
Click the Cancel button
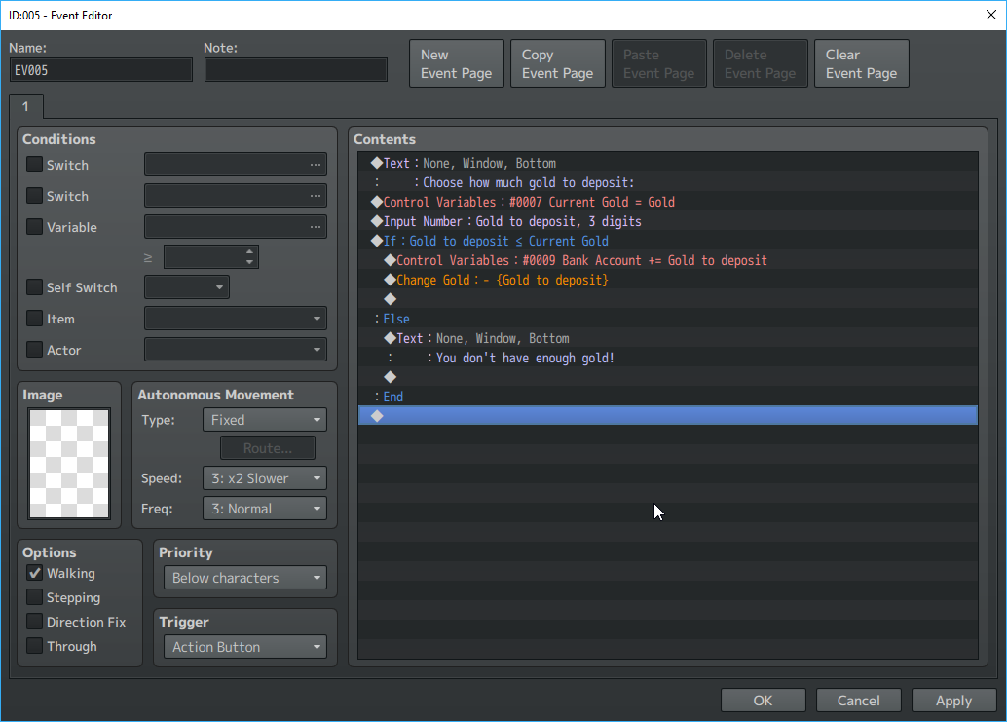click(x=859, y=701)
